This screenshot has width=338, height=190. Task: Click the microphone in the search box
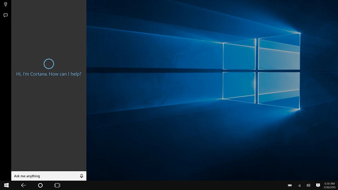click(x=81, y=176)
